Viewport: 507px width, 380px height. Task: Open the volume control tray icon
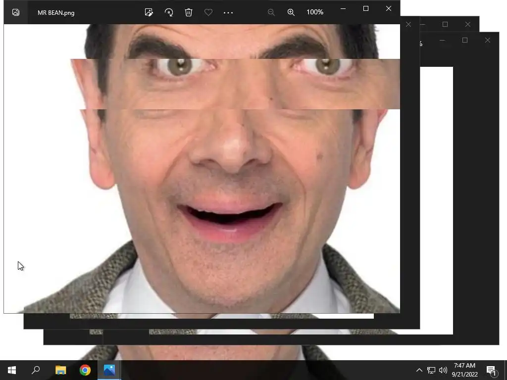[443, 370]
